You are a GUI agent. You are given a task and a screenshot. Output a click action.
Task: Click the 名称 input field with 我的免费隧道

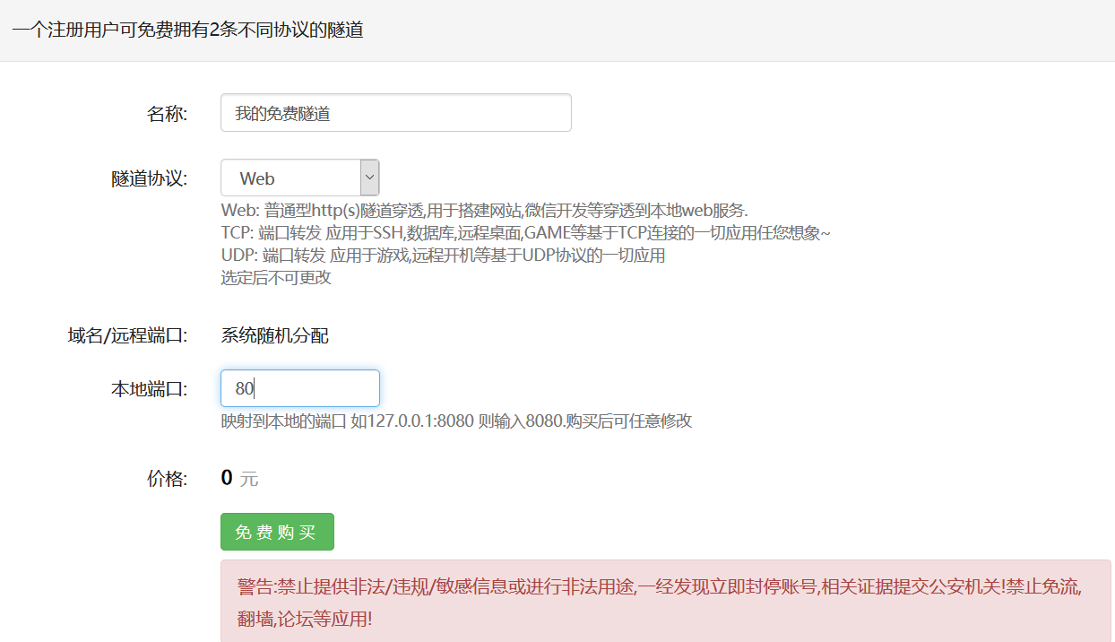[x=396, y=113]
